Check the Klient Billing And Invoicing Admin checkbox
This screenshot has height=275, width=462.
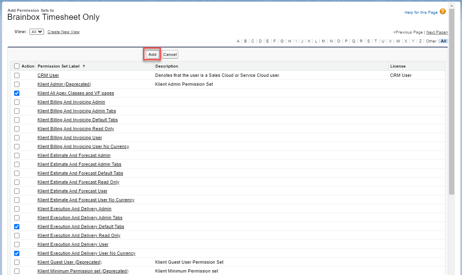(17, 102)
